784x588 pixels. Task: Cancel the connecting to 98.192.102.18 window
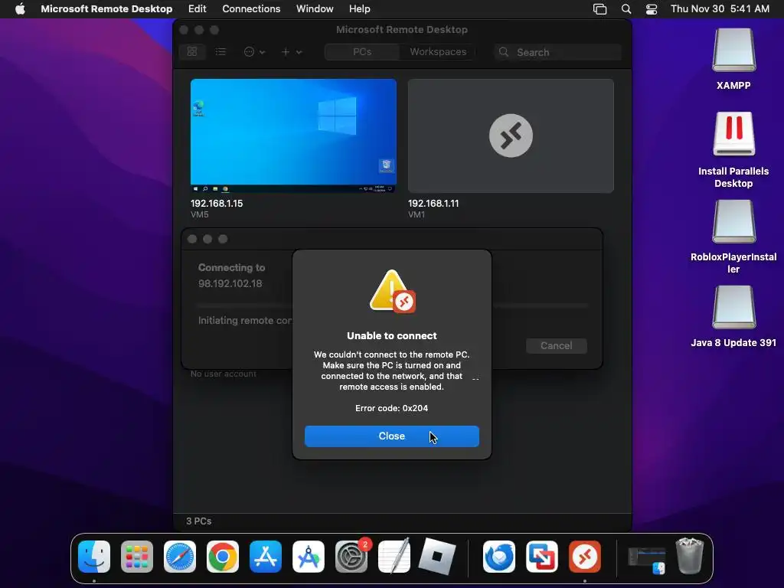tap(556, 345)
